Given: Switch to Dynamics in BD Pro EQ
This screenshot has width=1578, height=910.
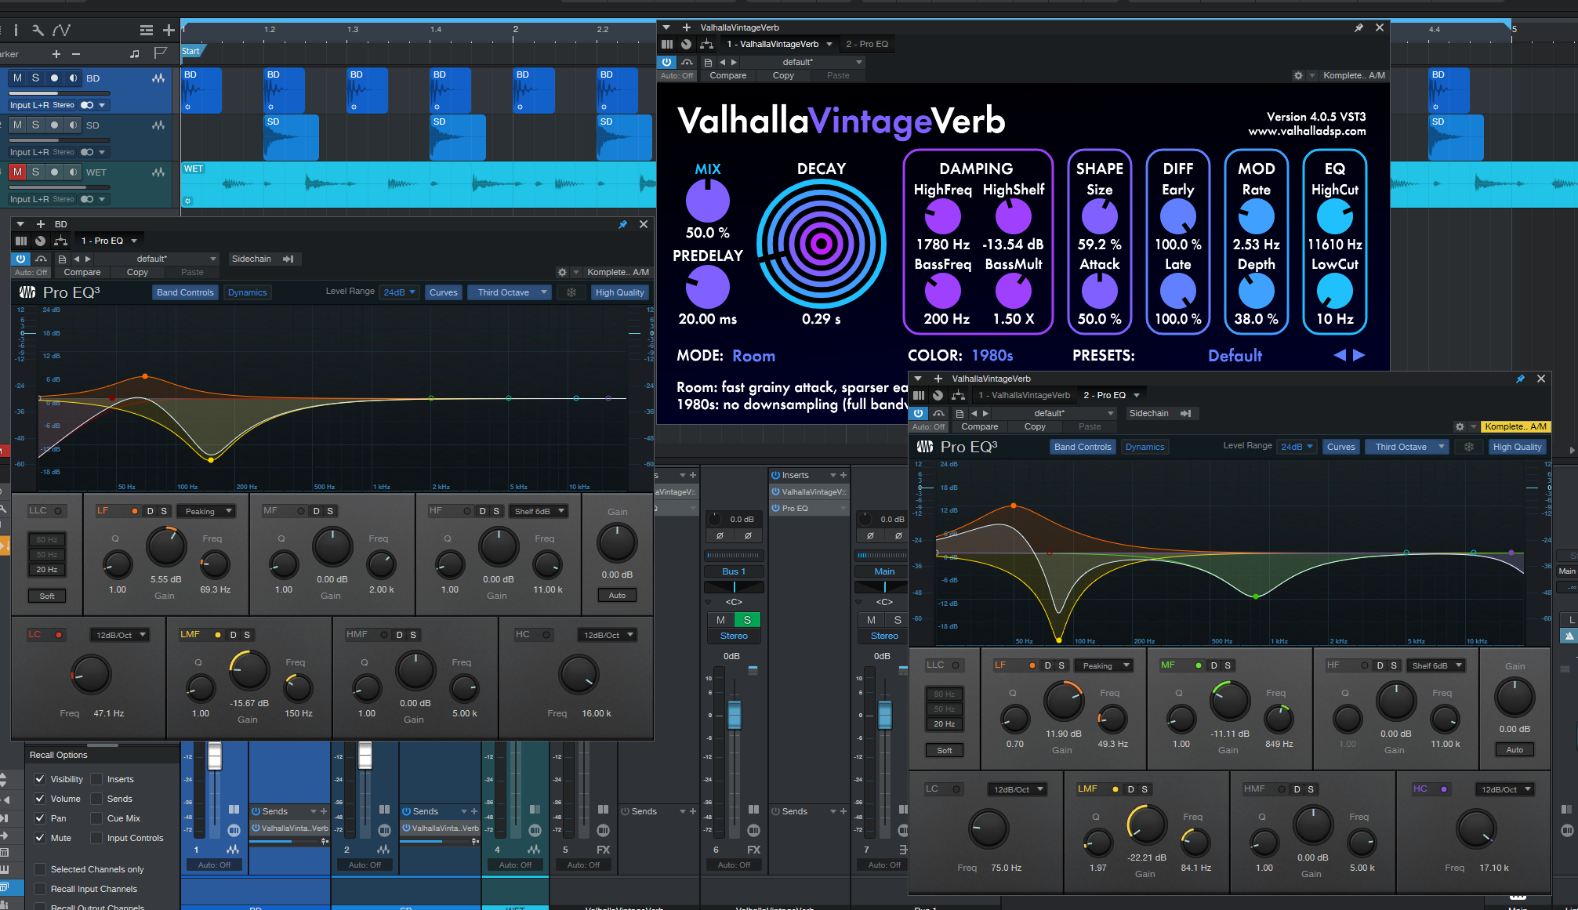Looking at the screenshot, I should pyautogui.click(x=248, y=292).
